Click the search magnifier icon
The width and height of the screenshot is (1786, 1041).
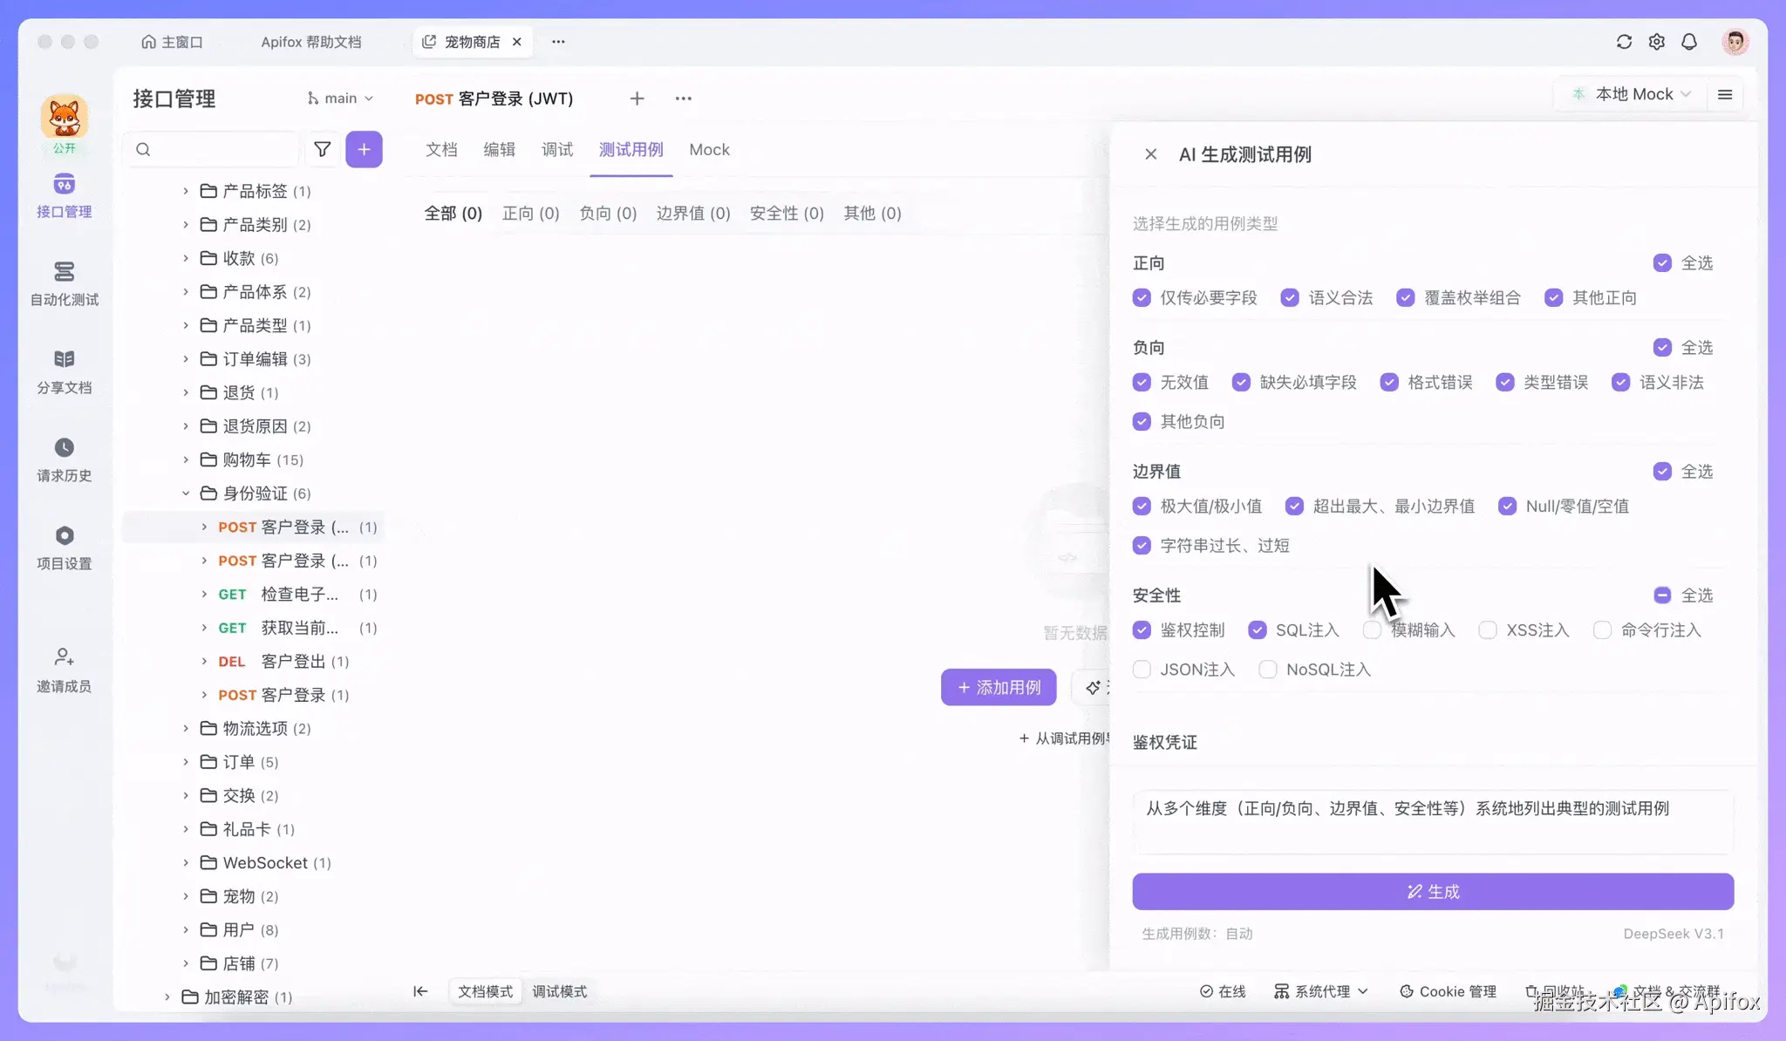(x=143, y=150)
